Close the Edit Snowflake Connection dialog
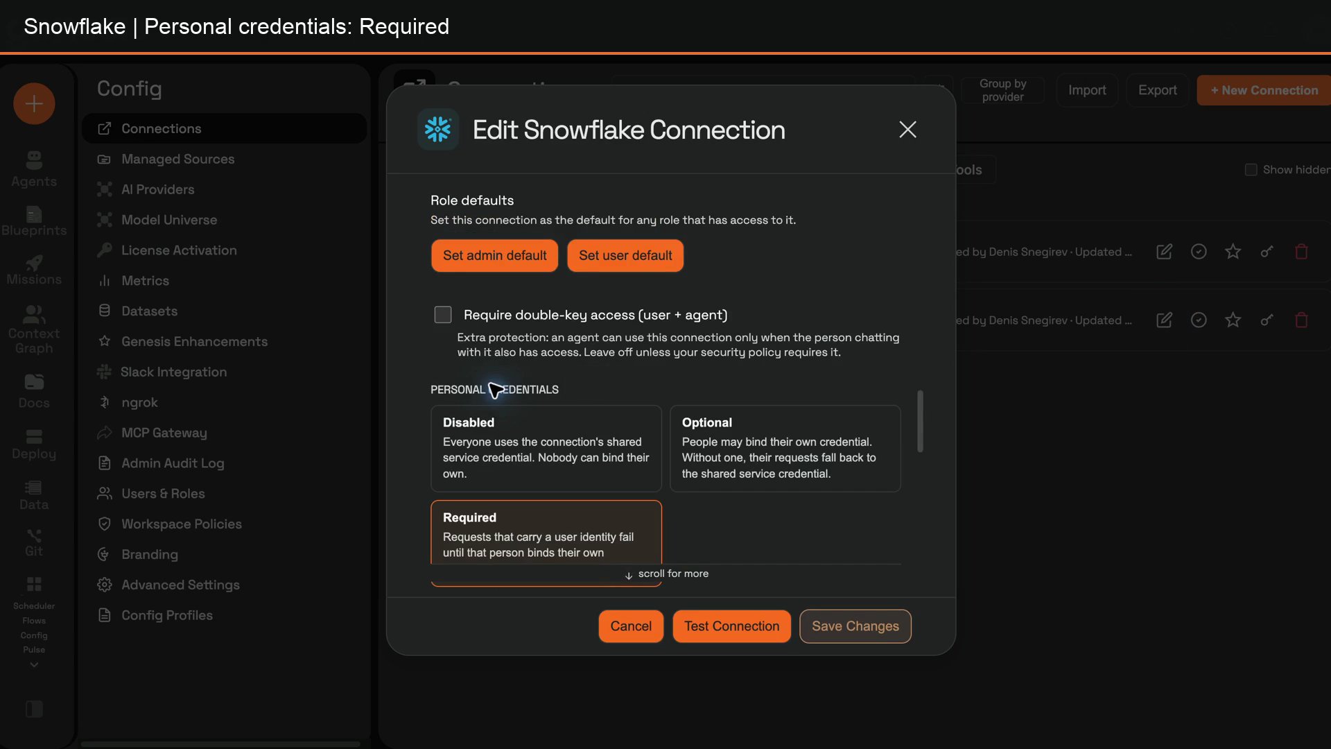Viewport: 1331px width, 749px height. coord(907,130)
